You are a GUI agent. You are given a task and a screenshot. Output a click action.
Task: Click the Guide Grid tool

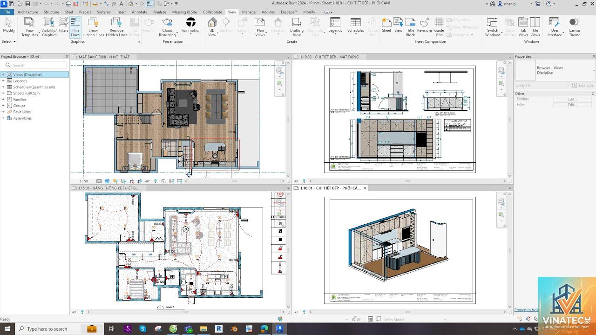pyautogui.click(x=439, y=27)
